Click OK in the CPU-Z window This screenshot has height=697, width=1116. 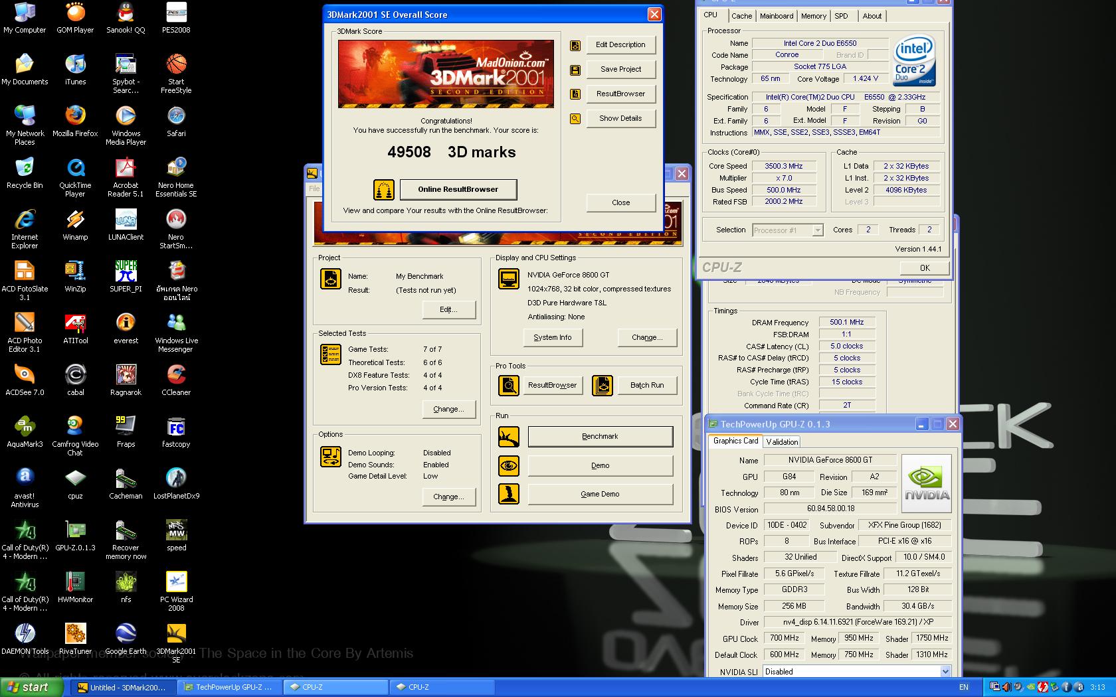pos(925,268)
